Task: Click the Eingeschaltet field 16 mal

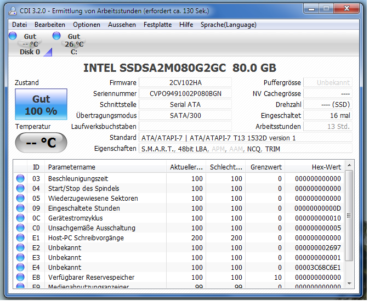Action: pyautogui.click(x=328, y=115)
